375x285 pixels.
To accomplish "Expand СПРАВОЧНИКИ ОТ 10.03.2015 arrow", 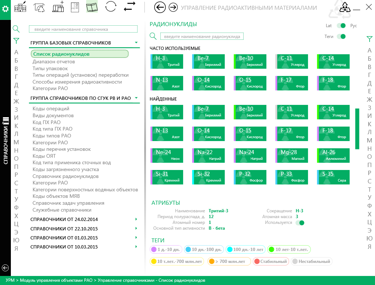I will (x=136, y=247).
